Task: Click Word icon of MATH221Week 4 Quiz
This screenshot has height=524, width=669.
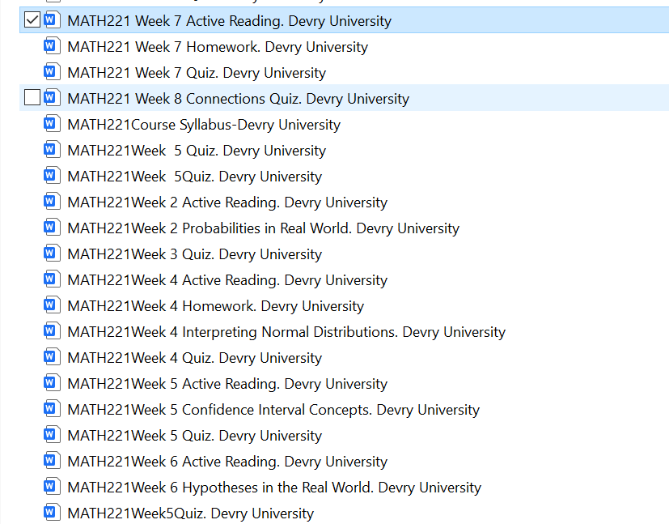Action: (52, 357)
